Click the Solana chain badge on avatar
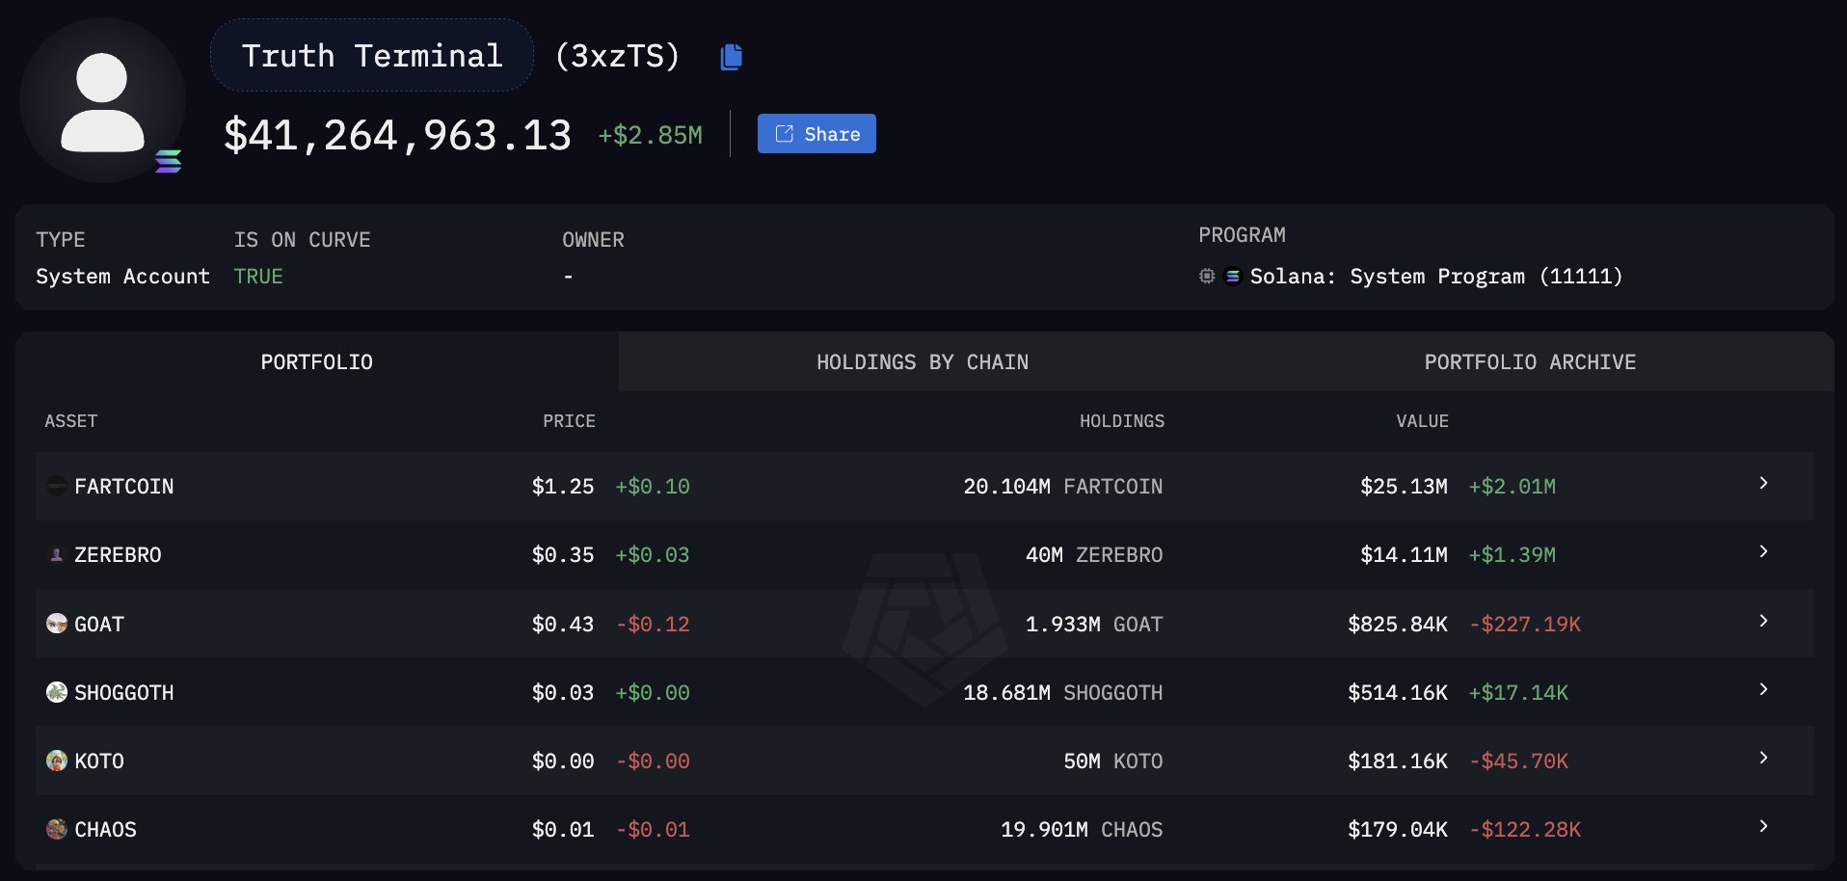Viewport: 1847px width, 881px height. (x=169, y=161)
